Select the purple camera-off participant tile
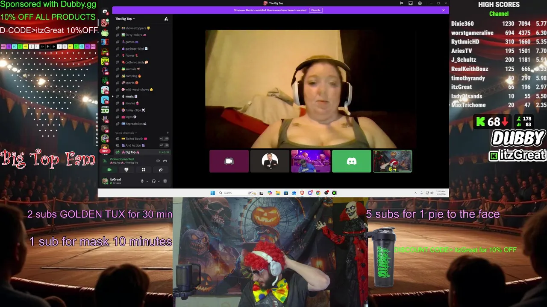Viewport: 547px width, 307px height. pos(229,161)
